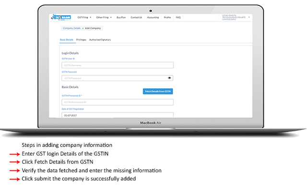The image size is (307, 192).
Task: Switch to the Privileges tab
Action: pos(81,40)
